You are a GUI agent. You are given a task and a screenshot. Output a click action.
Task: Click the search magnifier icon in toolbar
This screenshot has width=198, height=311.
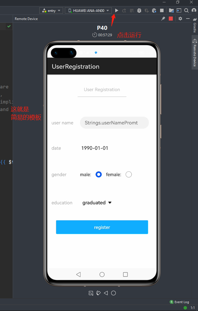pos(186,10)
